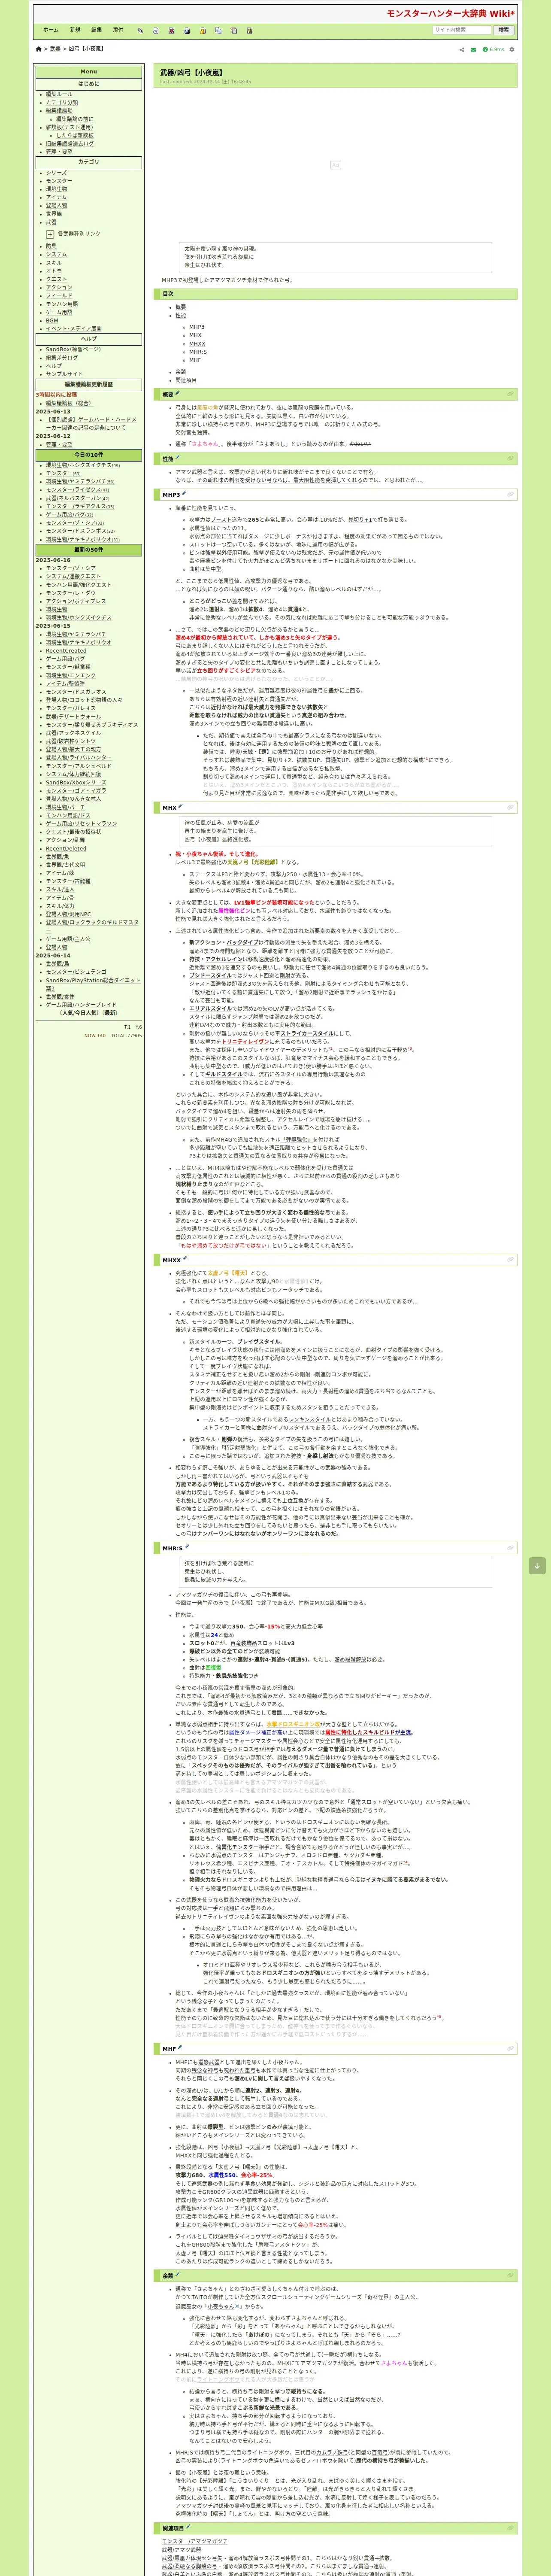Click the edit pencil icon beside MHF heading

point(180,2048)
